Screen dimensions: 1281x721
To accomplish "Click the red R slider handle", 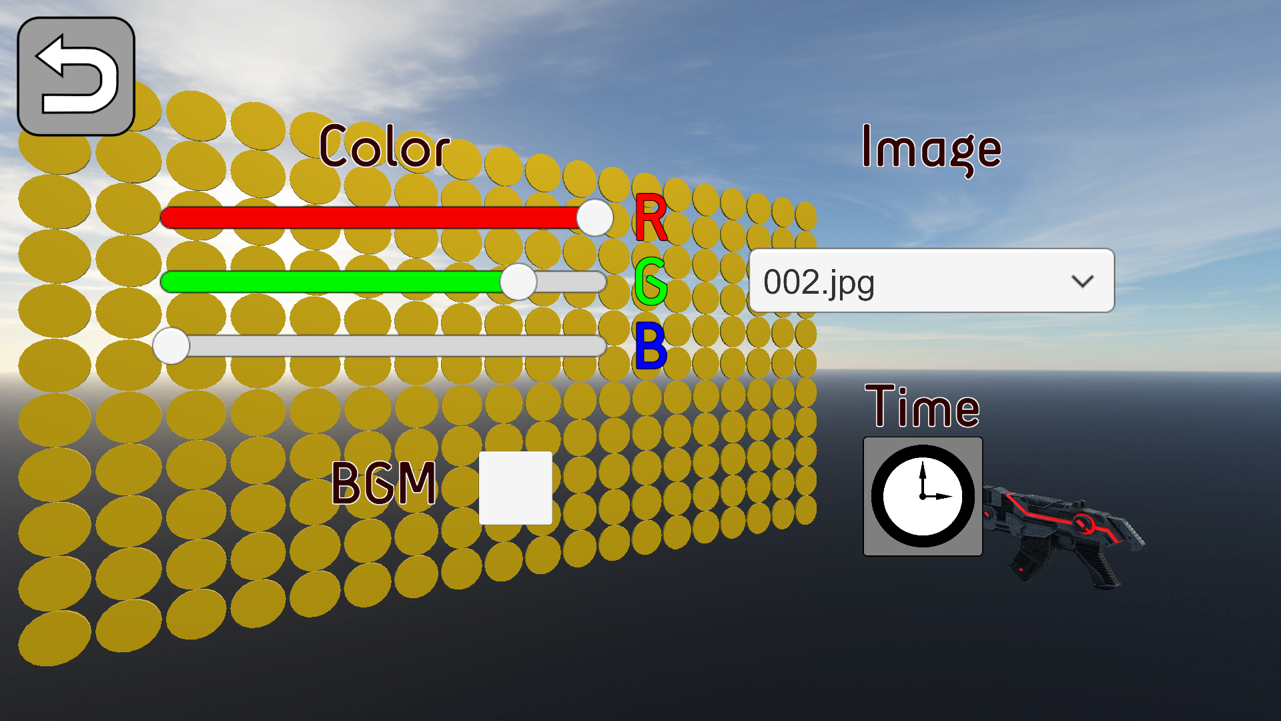I will (594, 217).
